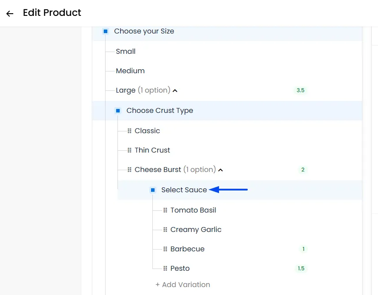Grab the drag handle next to Barbecue
The image size is (378, 295).
(165, 249)
